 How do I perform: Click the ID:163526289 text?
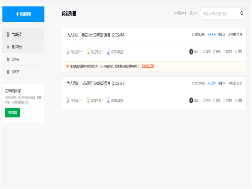198,83
